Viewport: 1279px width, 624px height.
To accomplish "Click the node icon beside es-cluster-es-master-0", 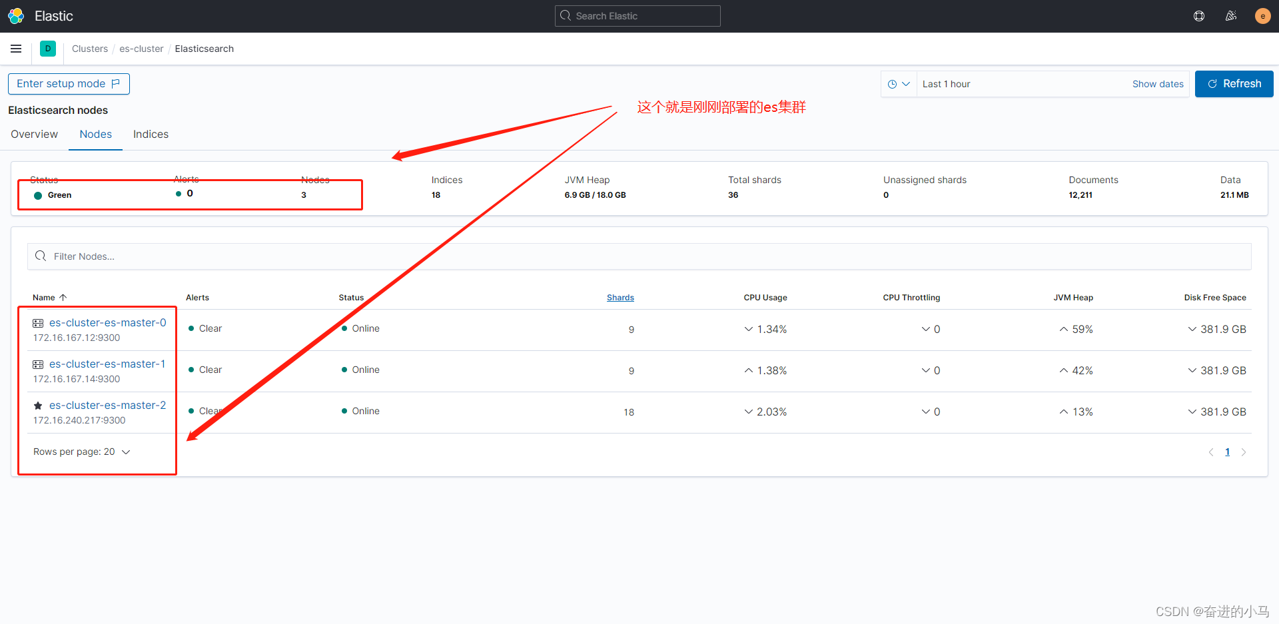I will (38, 323).
